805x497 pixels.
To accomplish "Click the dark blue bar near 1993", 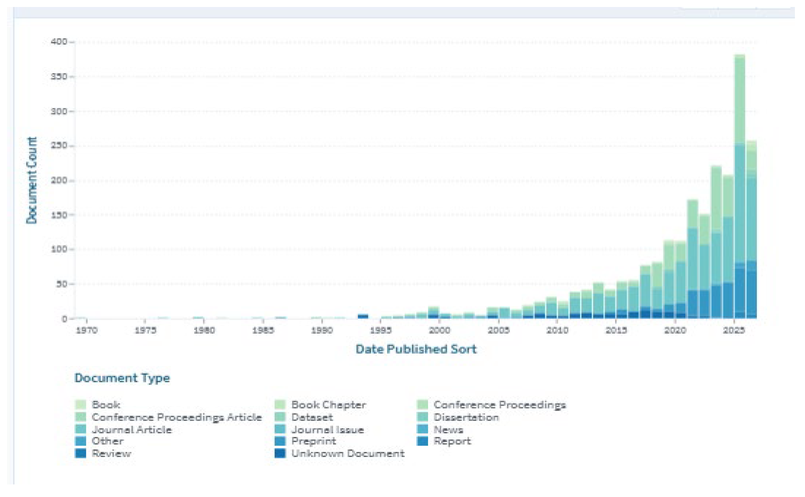I will (x=363, y=316).
